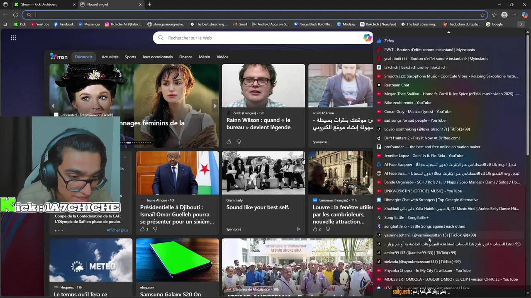
Task: Open YouTube bookmark in favorites bar
Action: (39, 24)
